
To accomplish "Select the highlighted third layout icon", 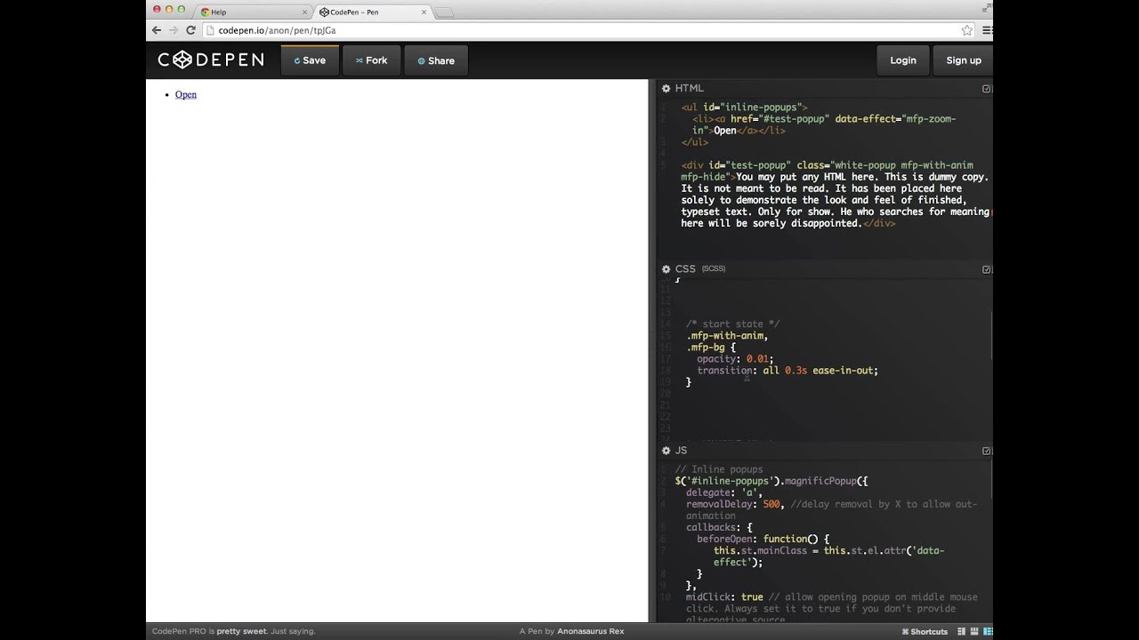I will coord(988,631).
